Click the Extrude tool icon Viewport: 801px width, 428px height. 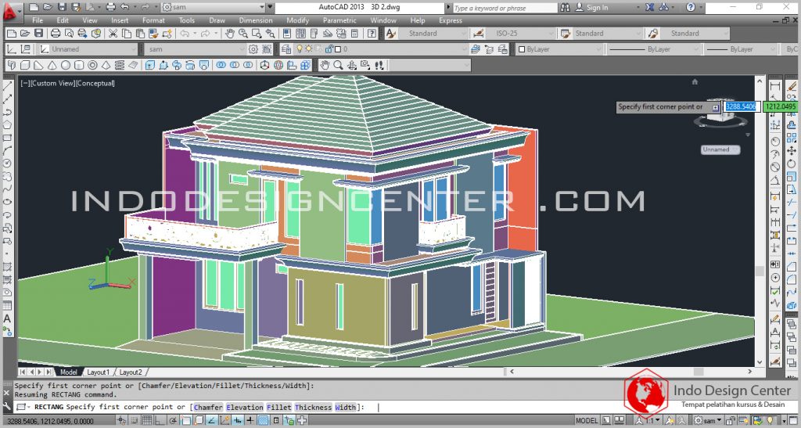[x=149, y=66]
